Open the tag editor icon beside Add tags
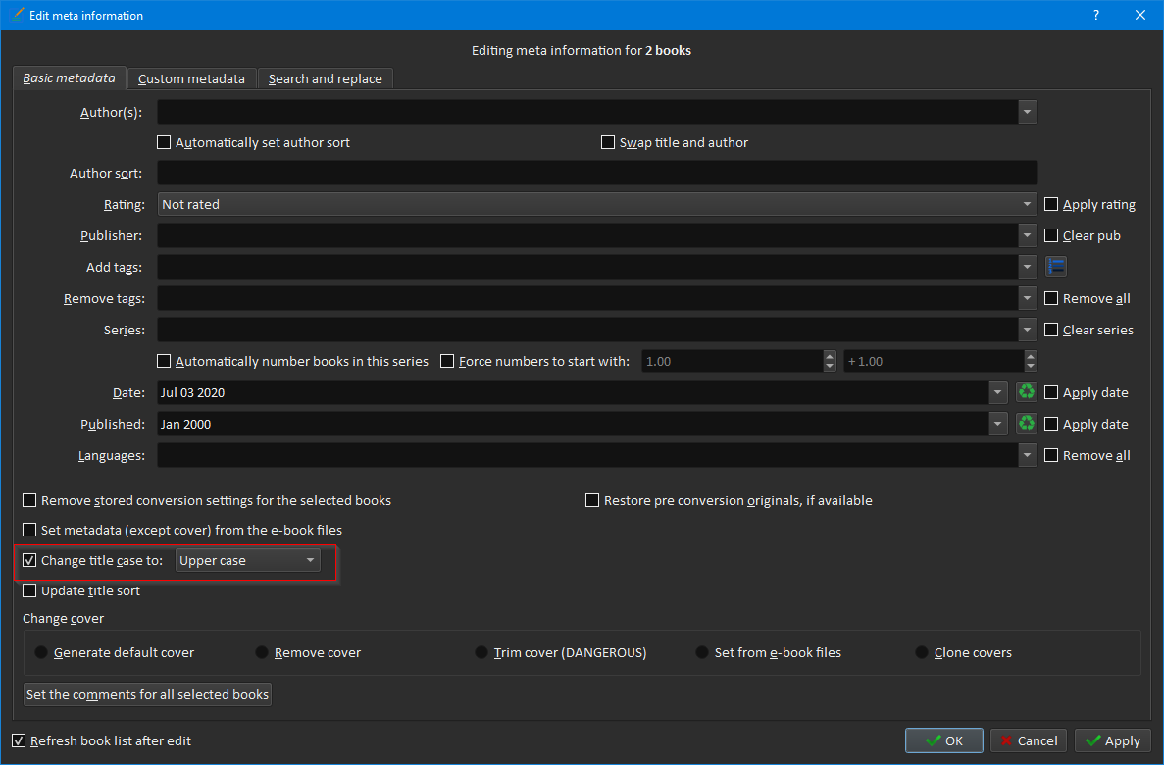The image size is (1164, 765). pyautogui.click(x=1055, y=266)
